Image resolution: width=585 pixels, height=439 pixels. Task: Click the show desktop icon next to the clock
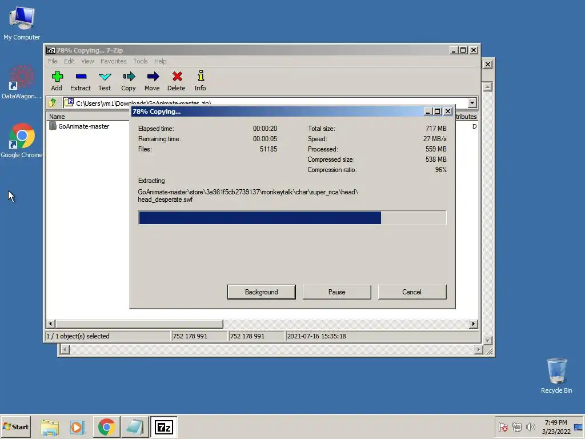(x=579, y=427)
